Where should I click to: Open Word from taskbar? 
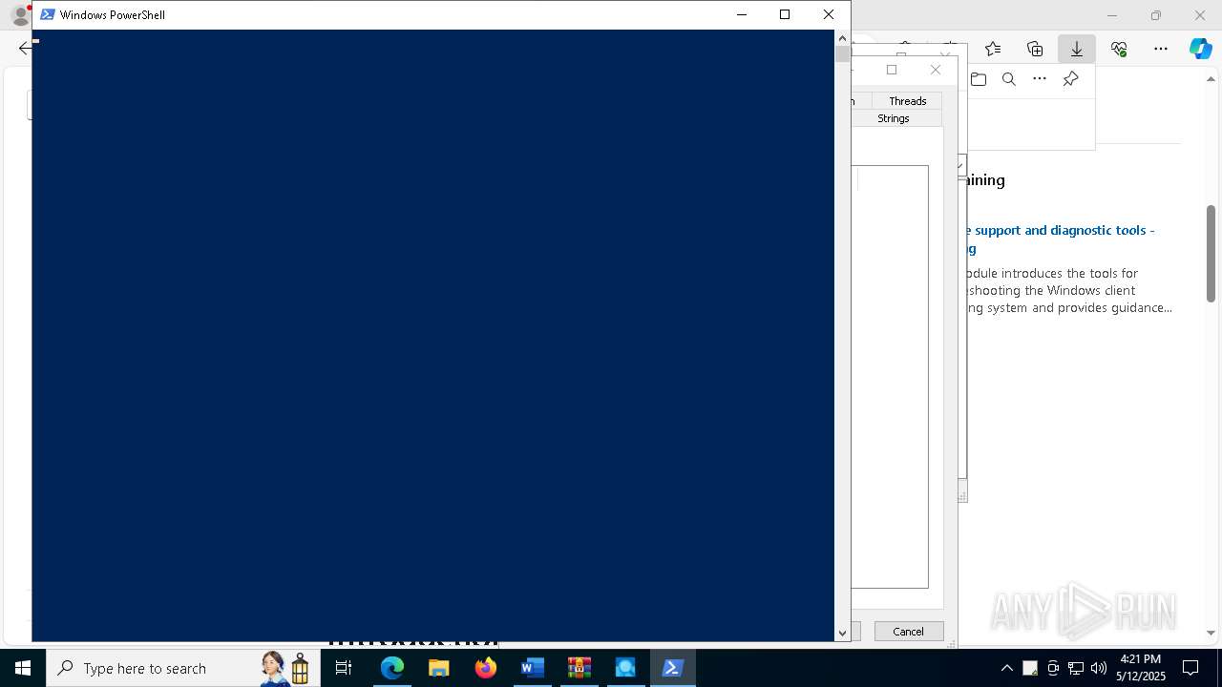click(533, 668)
